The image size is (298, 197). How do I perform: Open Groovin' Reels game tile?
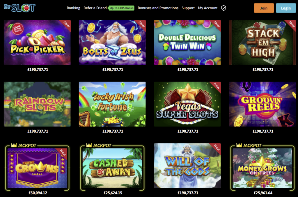click(x=262, y=104)
